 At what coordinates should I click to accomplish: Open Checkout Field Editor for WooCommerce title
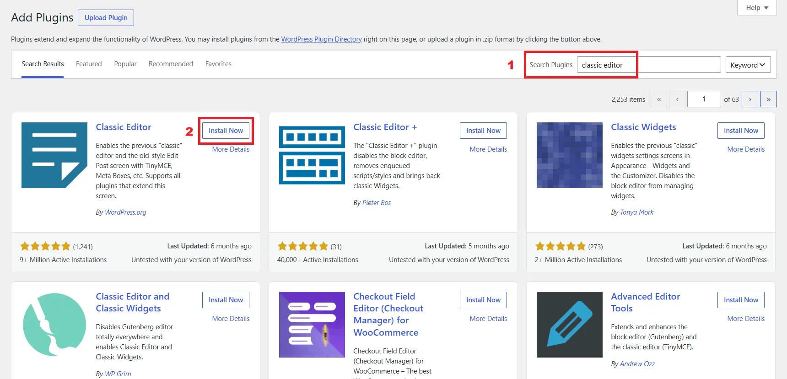pyautogui.click(x=388, y=314)
